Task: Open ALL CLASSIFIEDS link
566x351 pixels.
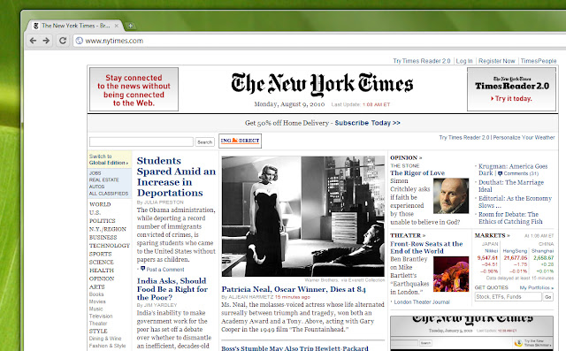Action: pyautogui.click(x=109, y=194)
